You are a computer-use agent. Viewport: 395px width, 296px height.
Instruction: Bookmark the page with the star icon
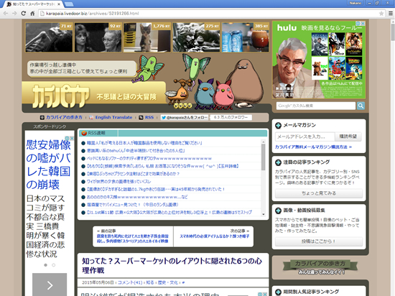click(381, 14)
